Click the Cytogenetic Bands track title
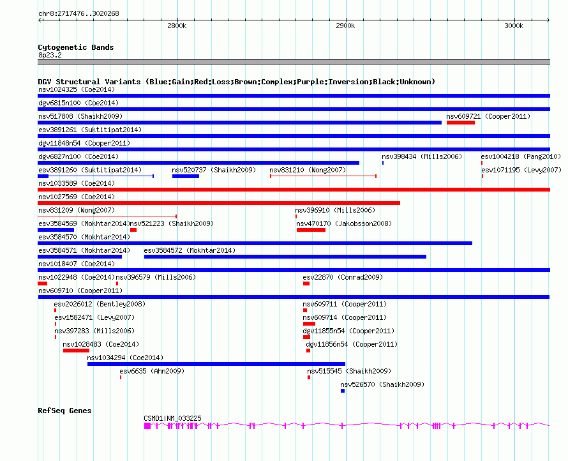This screenshot has width=568, height=461. click(x=76, y=47)
